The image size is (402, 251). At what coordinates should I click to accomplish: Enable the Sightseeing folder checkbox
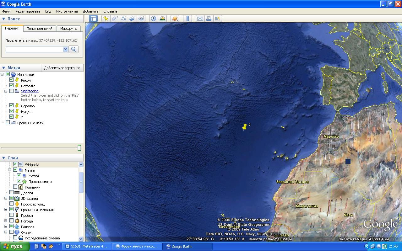pyautogui.click(x=11, y=91)
